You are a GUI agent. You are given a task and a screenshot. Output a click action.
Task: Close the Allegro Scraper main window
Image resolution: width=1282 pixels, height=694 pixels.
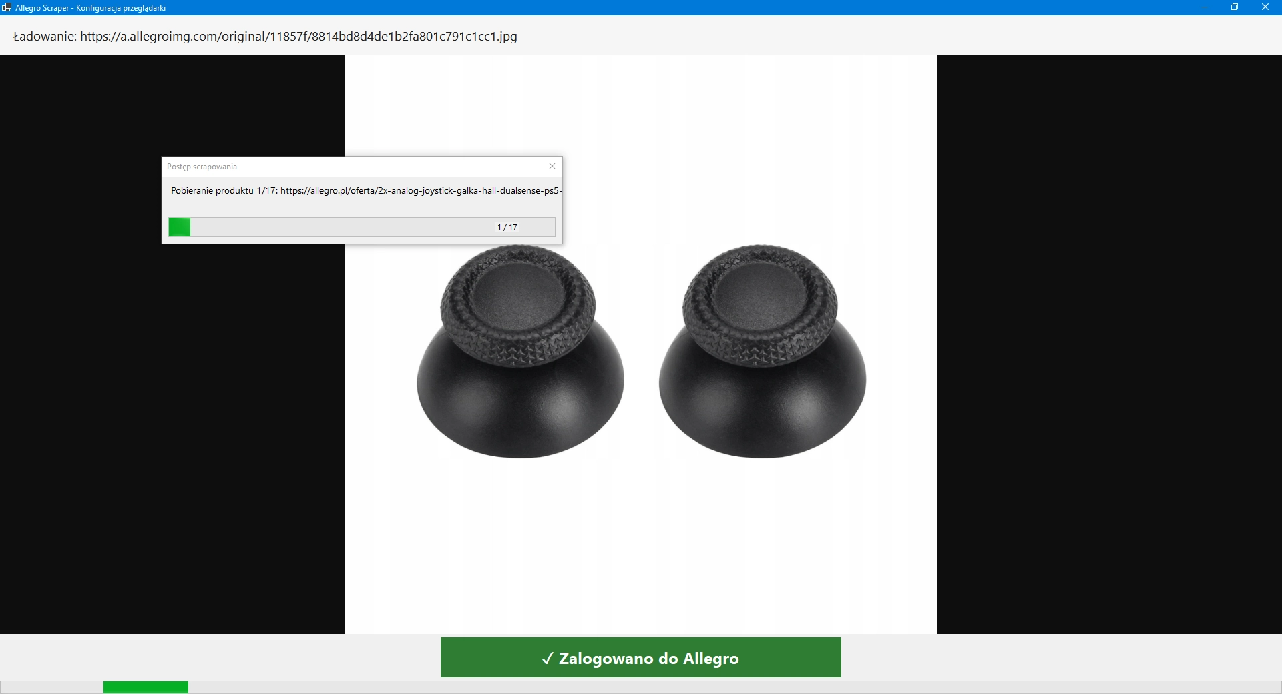pos(1265,7)
